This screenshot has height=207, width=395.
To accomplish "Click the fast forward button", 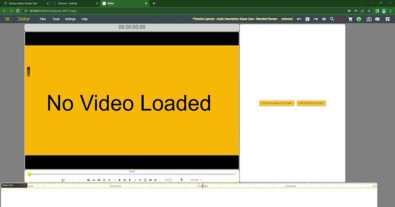I will [x=151, y=180].
